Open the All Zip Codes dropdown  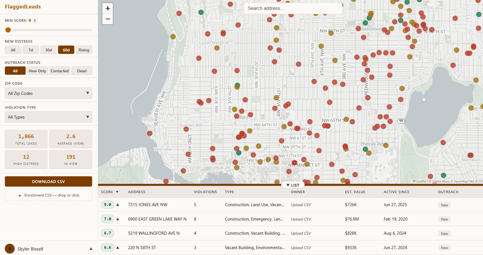[x=48, y=93]
